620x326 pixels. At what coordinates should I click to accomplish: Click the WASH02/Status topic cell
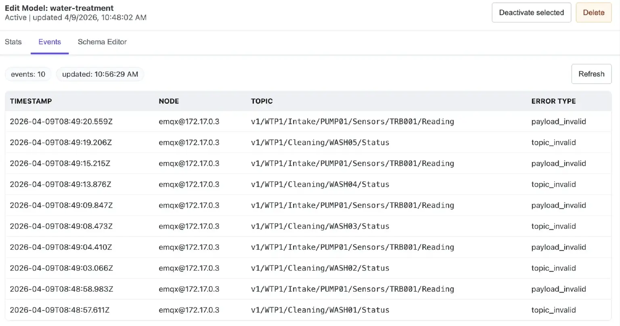[320, 268]
